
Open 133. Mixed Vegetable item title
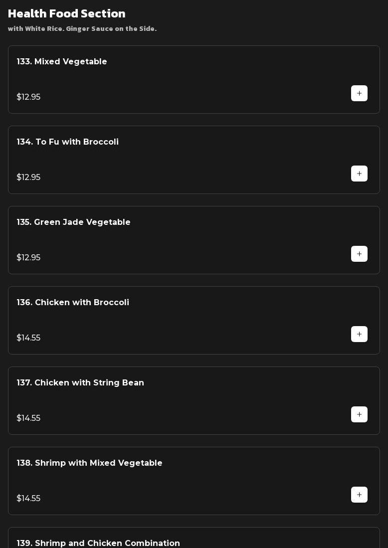pyautogui.click(x=62, y=61)
